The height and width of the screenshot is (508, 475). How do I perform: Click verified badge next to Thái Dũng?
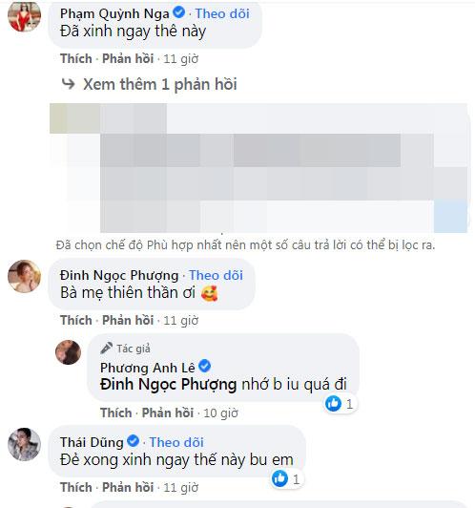click(x=133, y=441)
